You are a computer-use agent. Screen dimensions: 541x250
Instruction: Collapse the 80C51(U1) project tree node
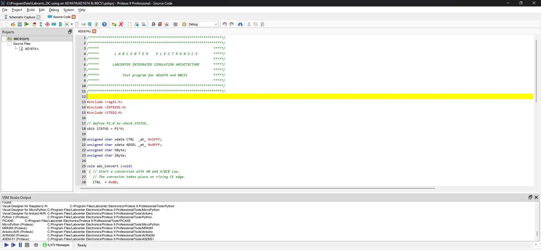[x=4, y=39]
